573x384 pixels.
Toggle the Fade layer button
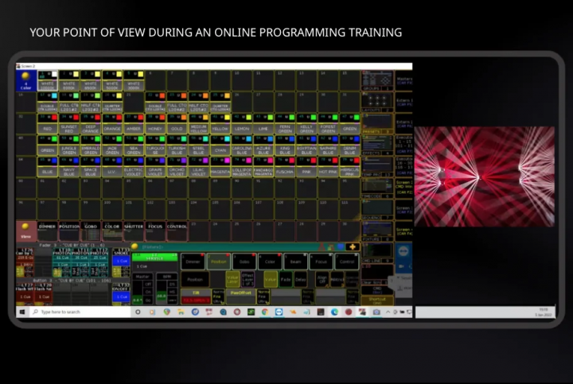(285, 279)
